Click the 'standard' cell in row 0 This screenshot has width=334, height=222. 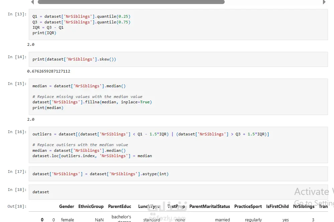pos(152,220)
